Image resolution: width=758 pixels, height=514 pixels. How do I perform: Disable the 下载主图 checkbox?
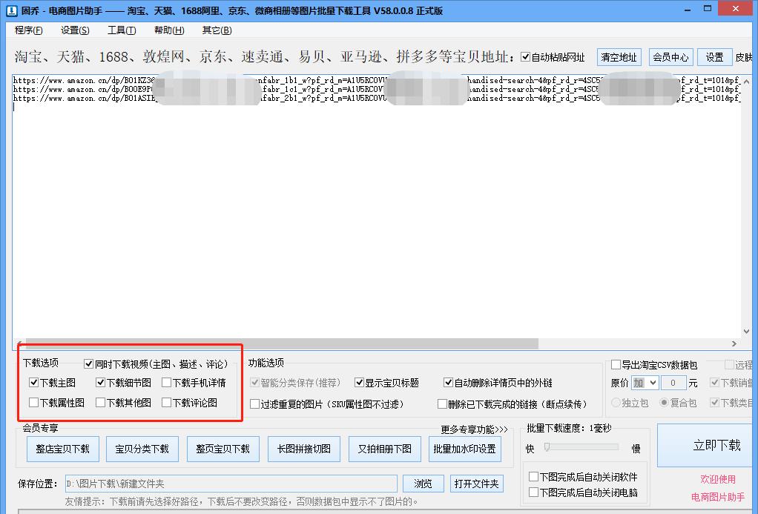click(x=33, y=383)
